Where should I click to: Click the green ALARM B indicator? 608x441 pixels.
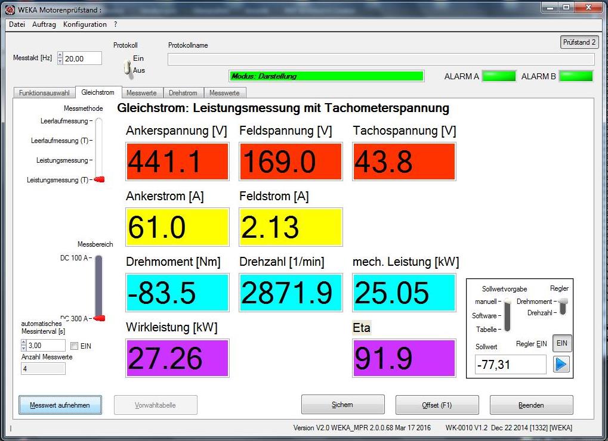click(576, 76)
